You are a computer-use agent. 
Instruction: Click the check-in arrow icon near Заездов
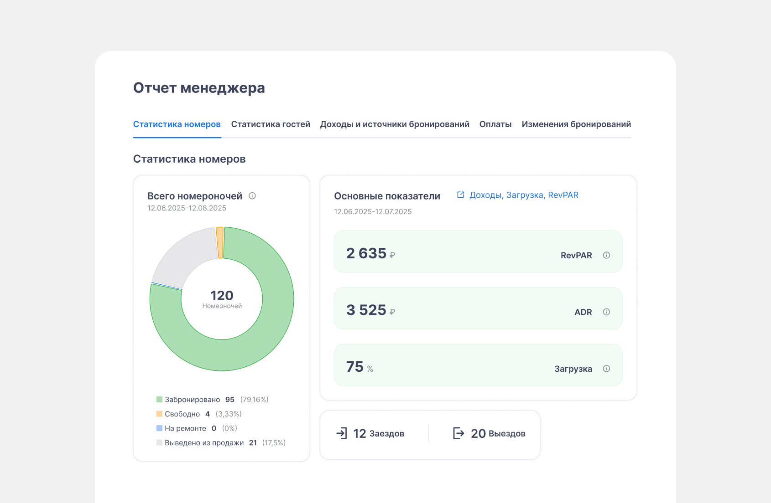coord(342,433)
